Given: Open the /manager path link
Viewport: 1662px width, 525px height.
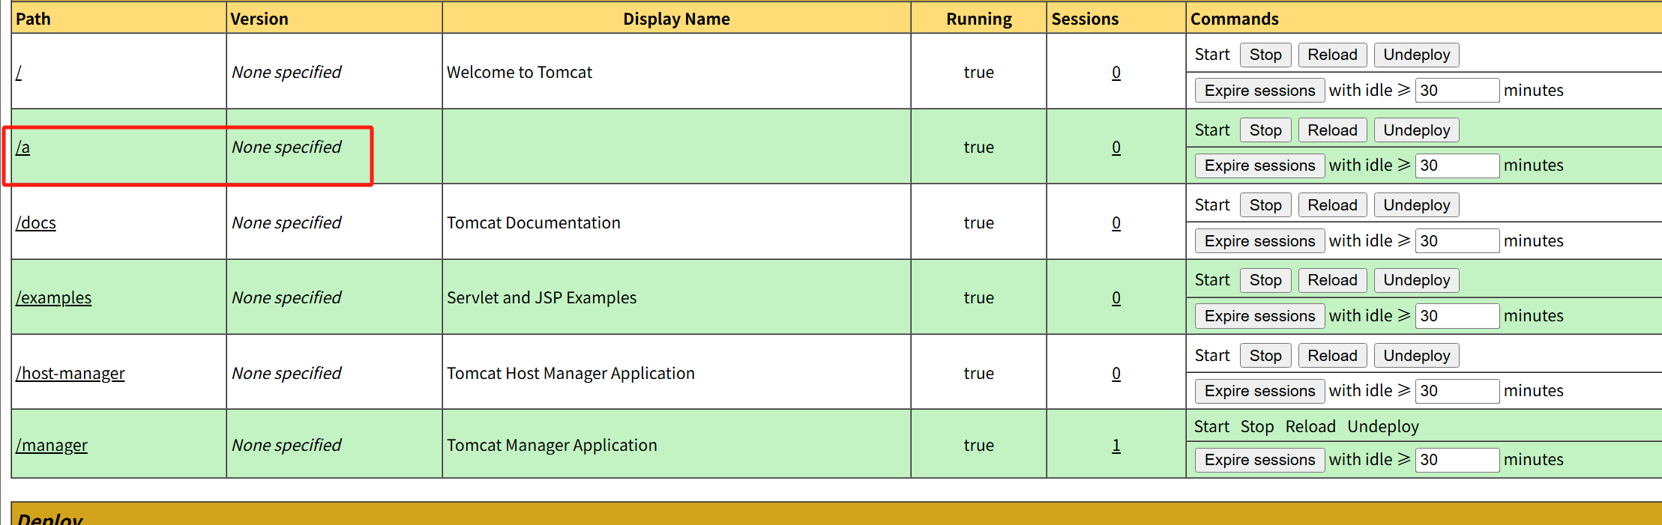Looking at the screenshot, I should [52, 446].
